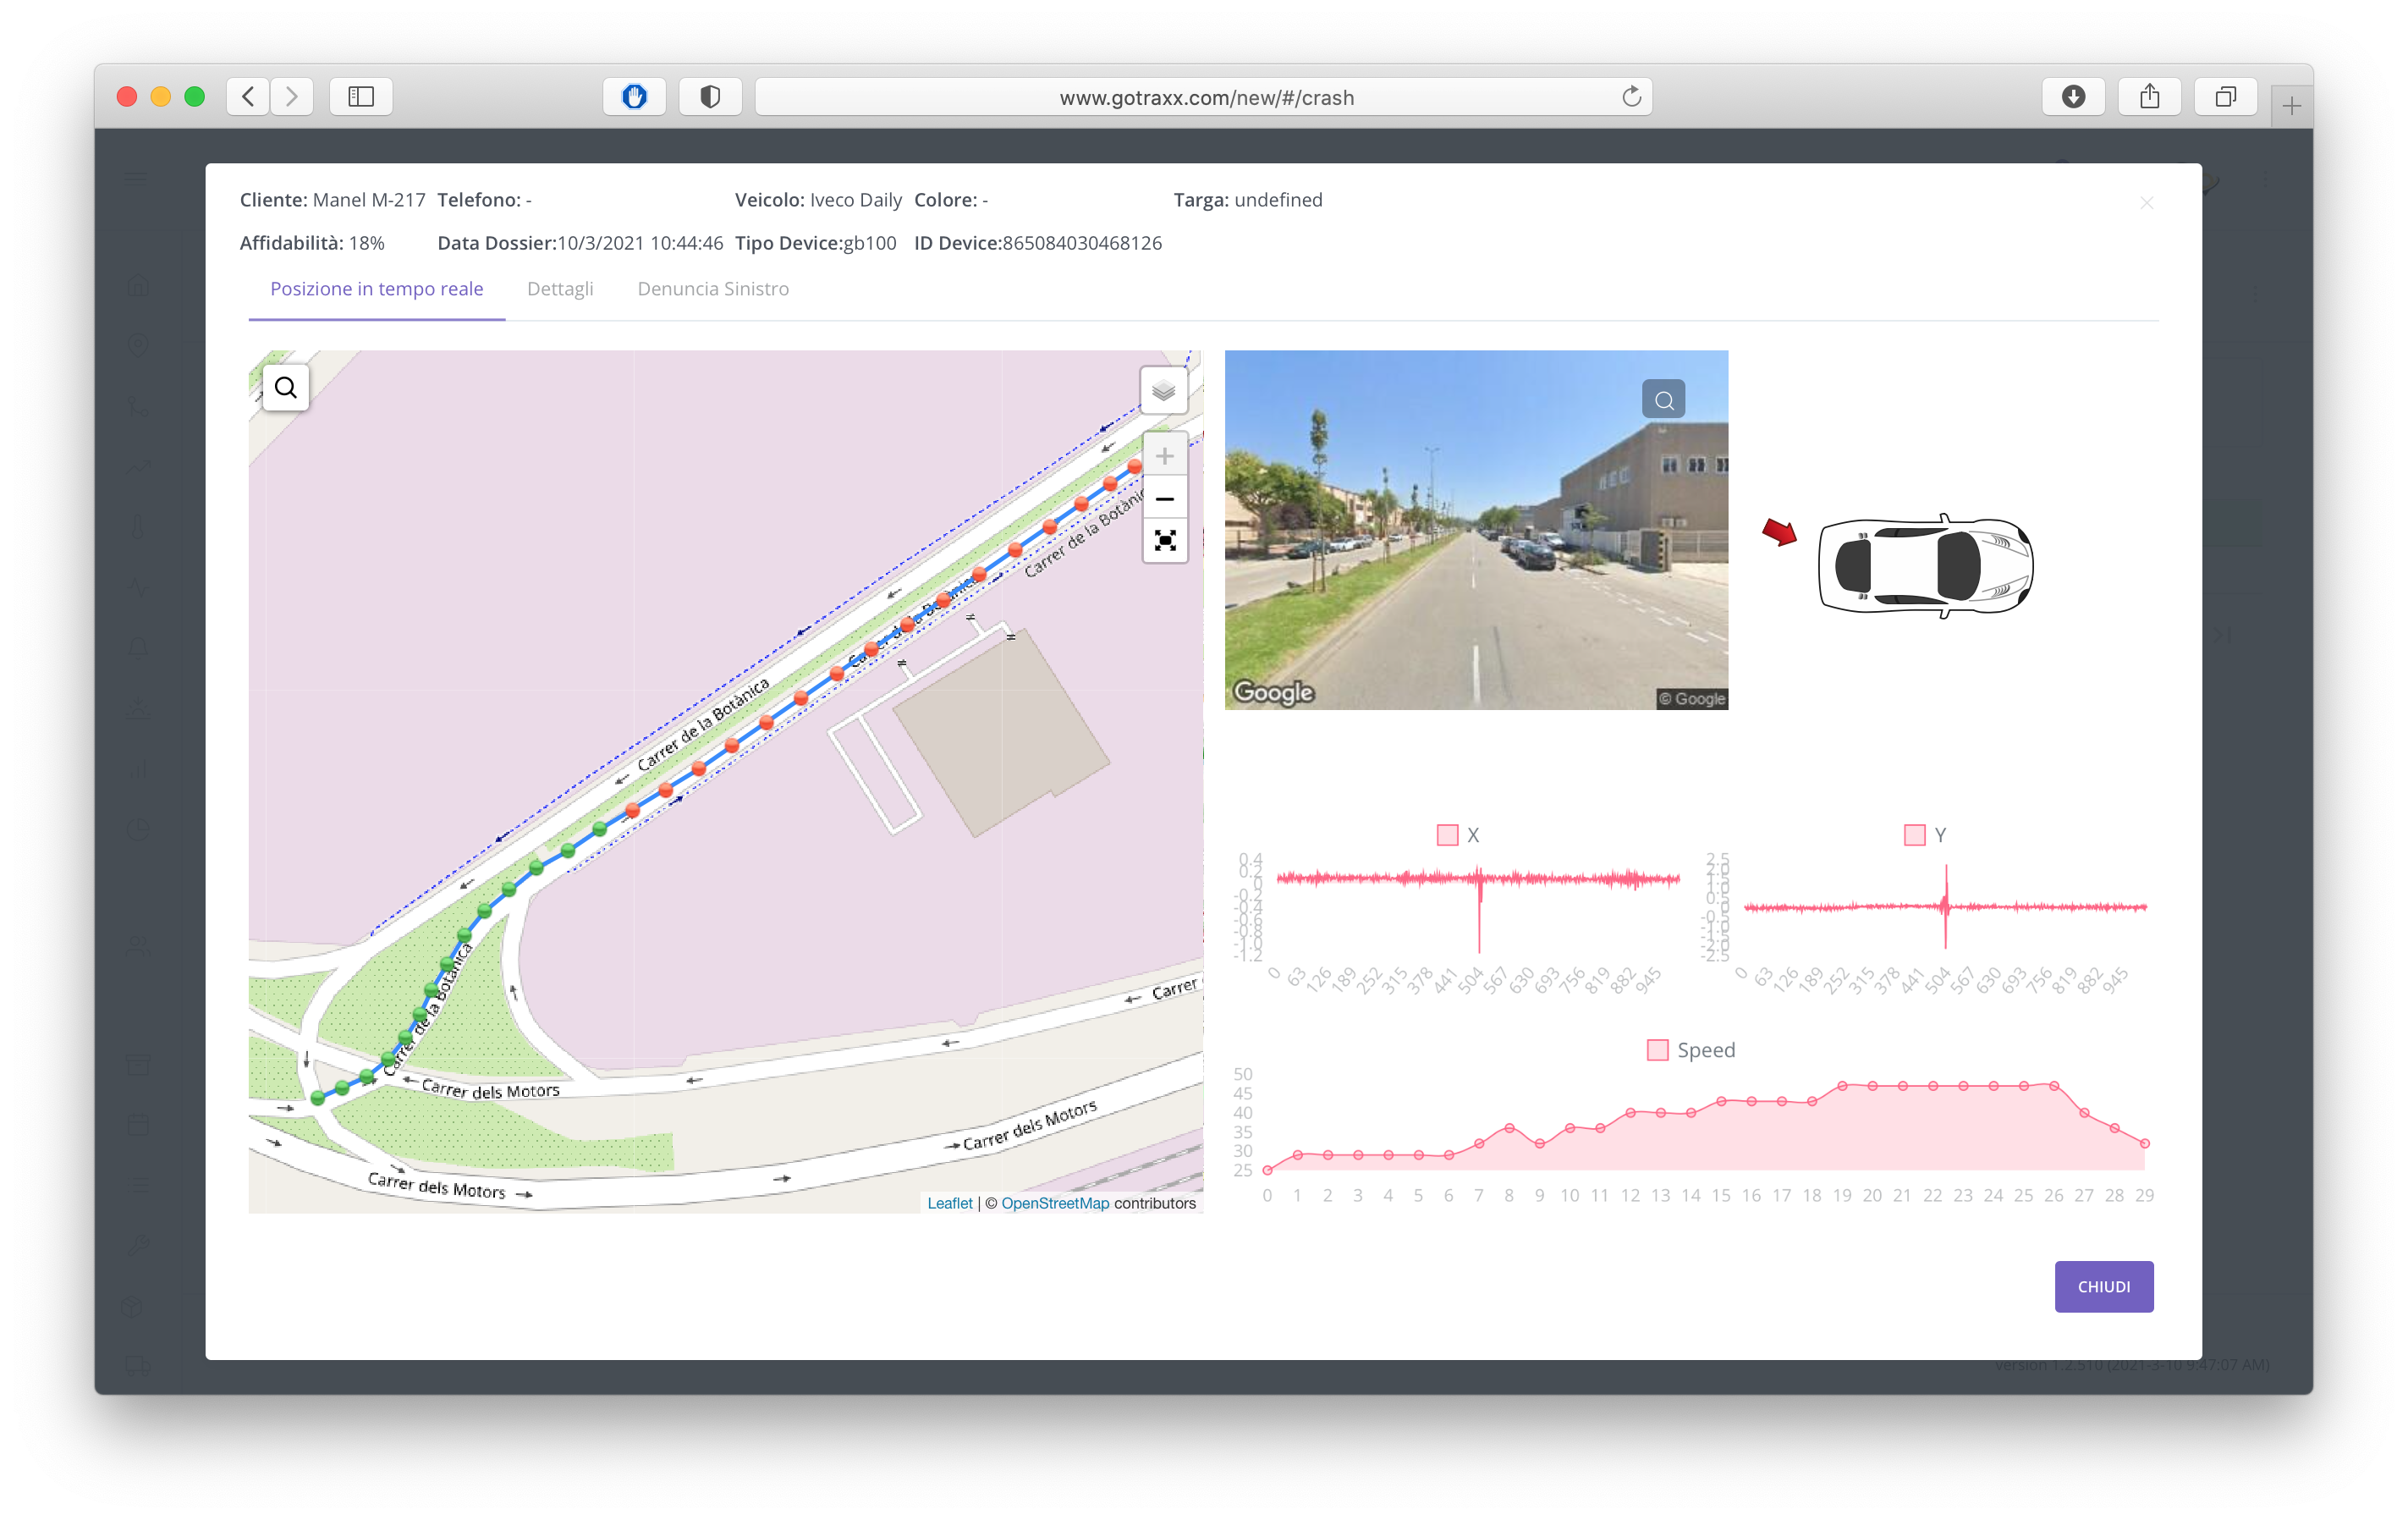The height and width of the screenshot is (1520, 2408).
Task: Open the blue hand privacy extension
Action: [634, 97]
